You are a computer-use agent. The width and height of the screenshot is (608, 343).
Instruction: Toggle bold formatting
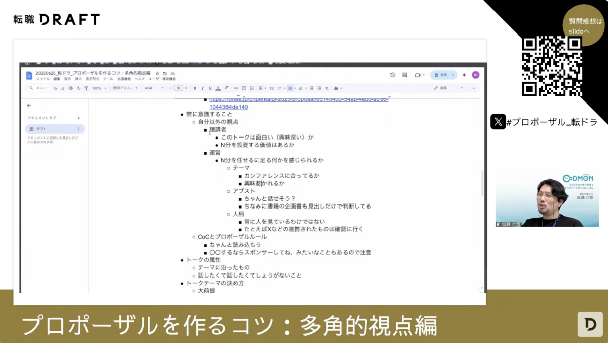click(195, 88)
